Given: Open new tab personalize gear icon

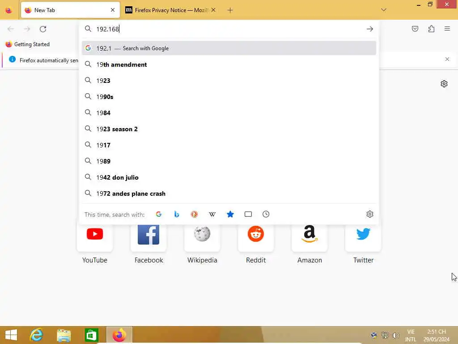Looking at the screenshot, I should [444, 84].
